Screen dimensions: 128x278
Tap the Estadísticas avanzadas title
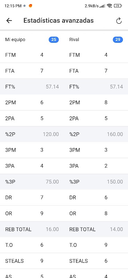pyautogui.click(x=58, y=21)
